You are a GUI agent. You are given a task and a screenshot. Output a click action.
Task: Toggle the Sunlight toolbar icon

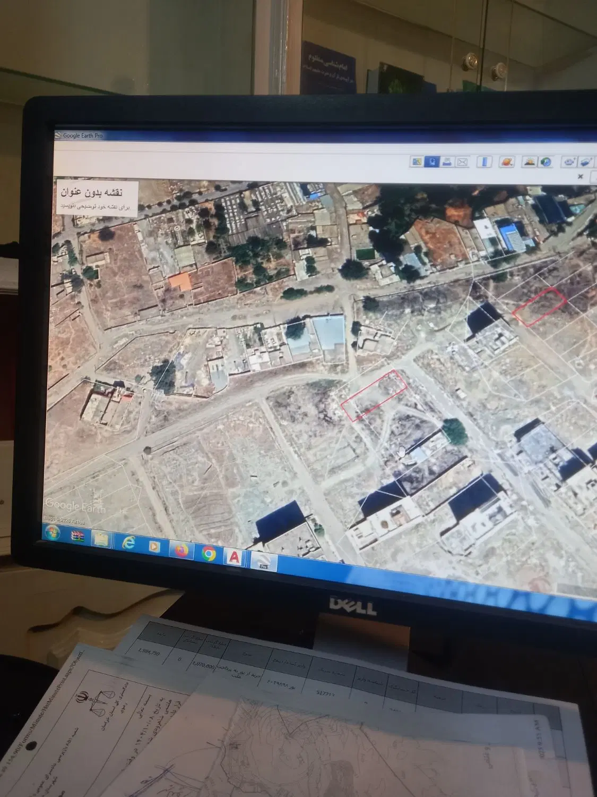530,162
